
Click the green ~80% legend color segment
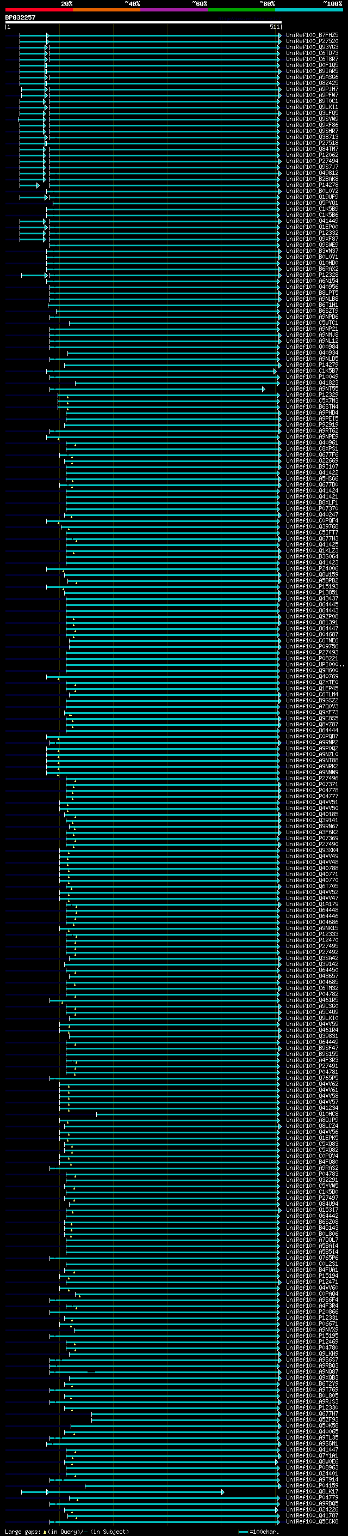(x=241, y=10)
